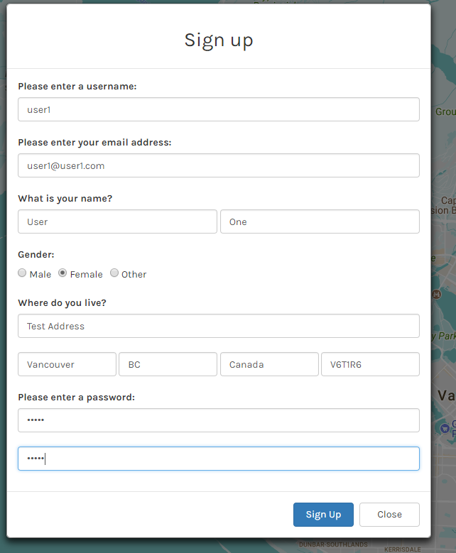Screen dimensions: 456x553
Task: Click the Sign up dialog heading
Action: [x=218, y=40]
